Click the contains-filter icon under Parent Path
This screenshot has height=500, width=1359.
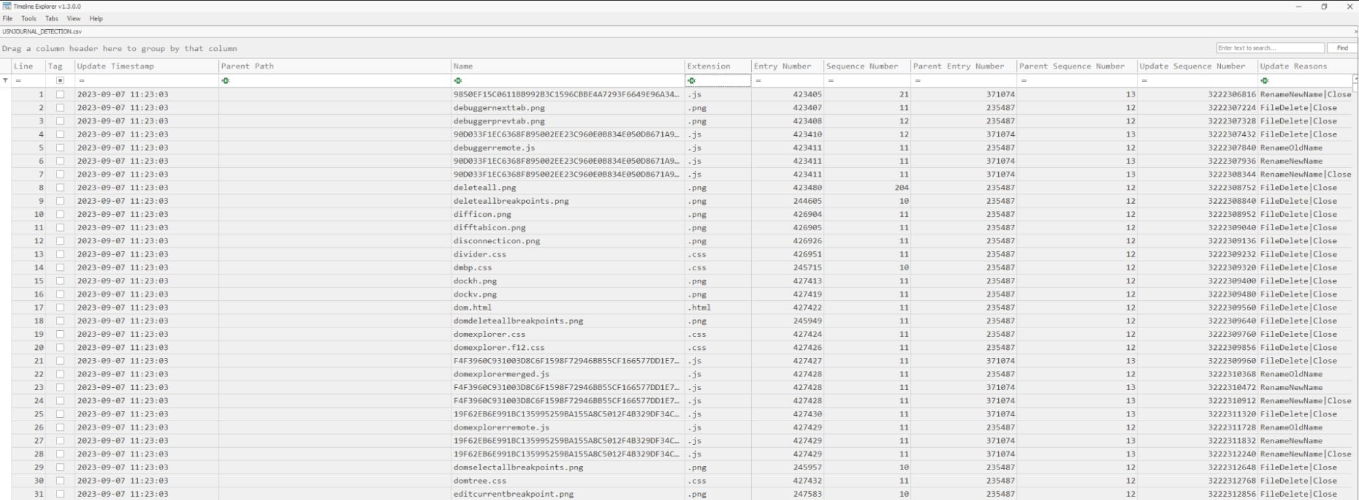point(226,81)
